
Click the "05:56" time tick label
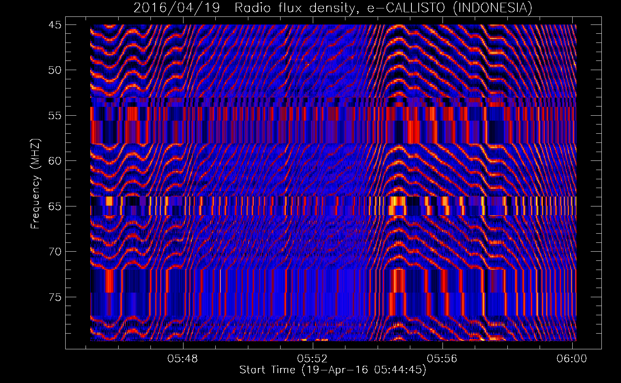tap(442, 358)
